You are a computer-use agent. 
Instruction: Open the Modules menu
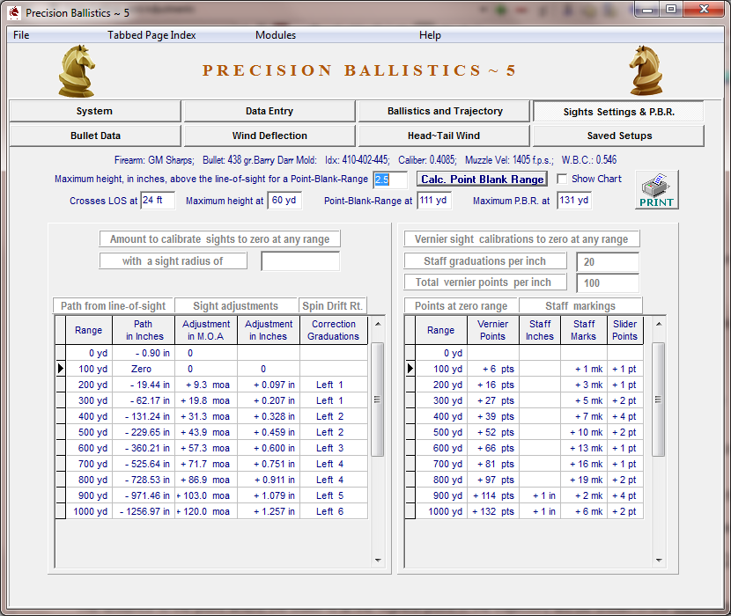click(276, 35)
